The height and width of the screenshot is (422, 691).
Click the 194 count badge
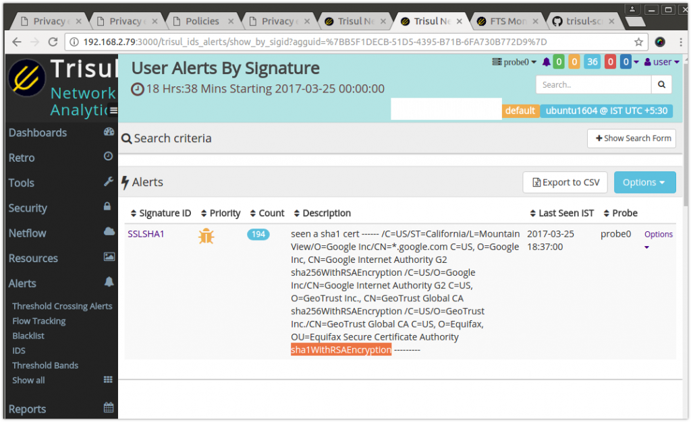tap(258, 234)
